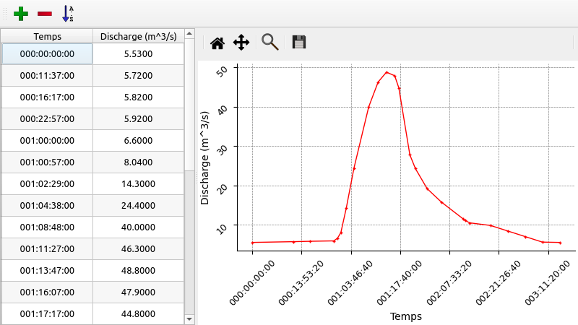
Task: Select the 48.8000 discharge value cell
Action: pyautogui.click(x=138, y=271)
